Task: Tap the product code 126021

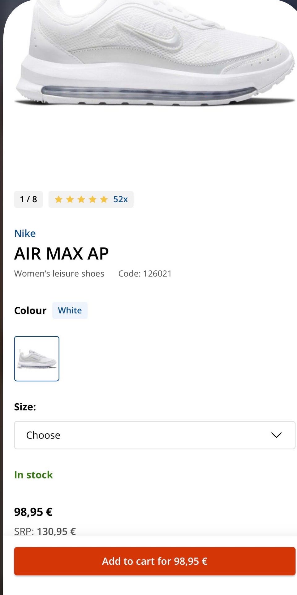Action: click(x=145, y=273)
